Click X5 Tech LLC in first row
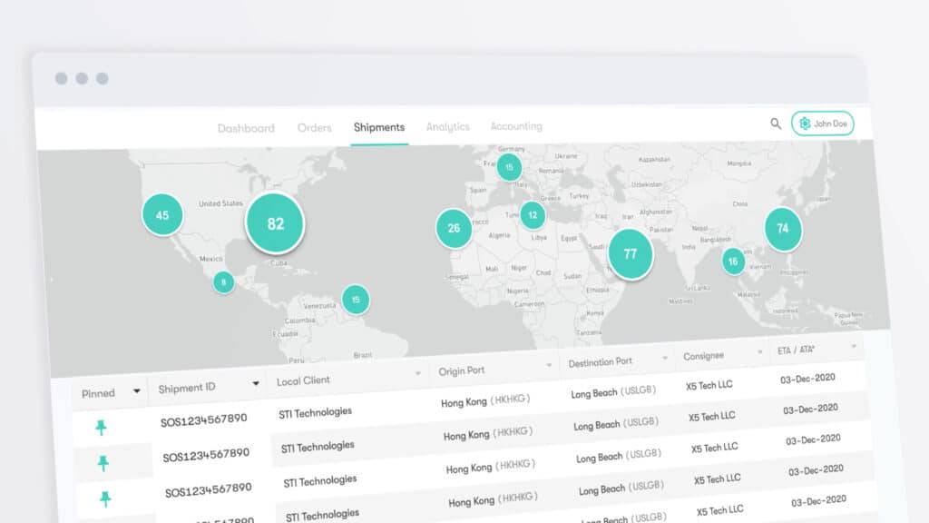929x523 pixels. coord(709,385)
